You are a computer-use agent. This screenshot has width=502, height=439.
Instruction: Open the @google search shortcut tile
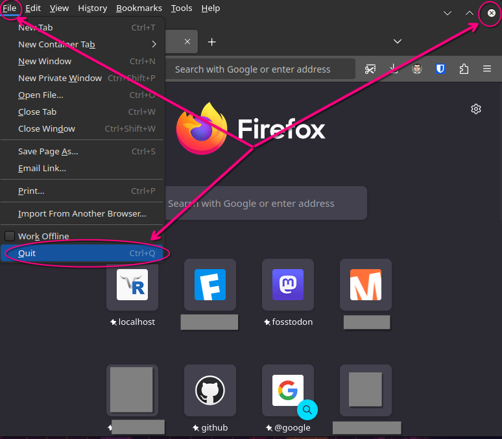click(288, 390)
